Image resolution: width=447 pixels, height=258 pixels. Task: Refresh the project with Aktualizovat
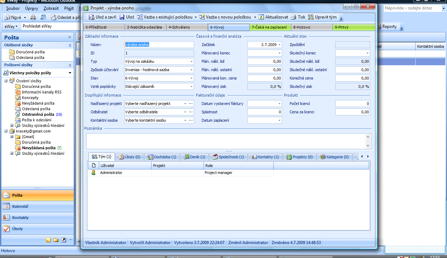(273, 17)
